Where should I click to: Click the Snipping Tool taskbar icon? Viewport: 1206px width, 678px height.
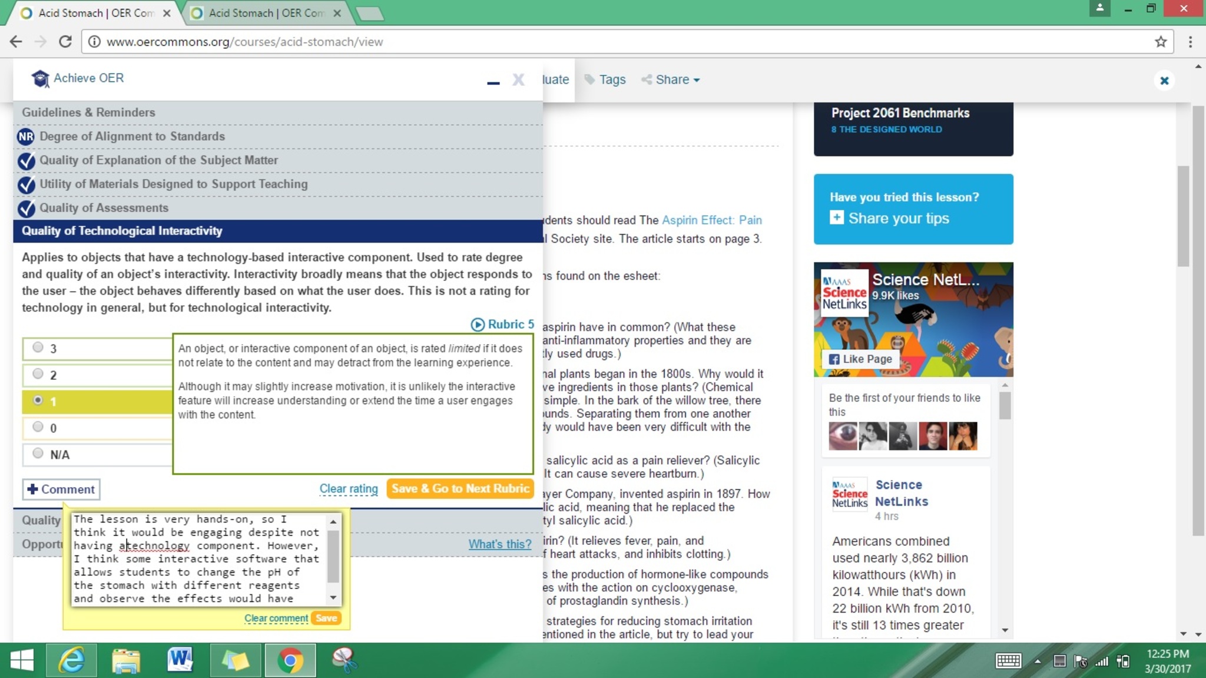344,660
